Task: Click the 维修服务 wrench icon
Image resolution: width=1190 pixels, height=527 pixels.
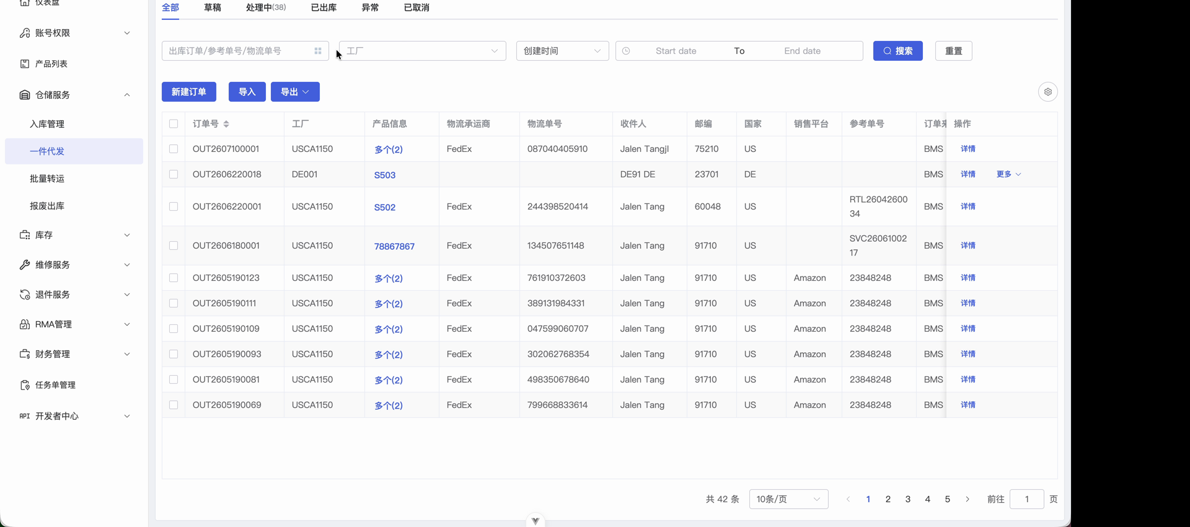Action: click(x=25, y=265)
